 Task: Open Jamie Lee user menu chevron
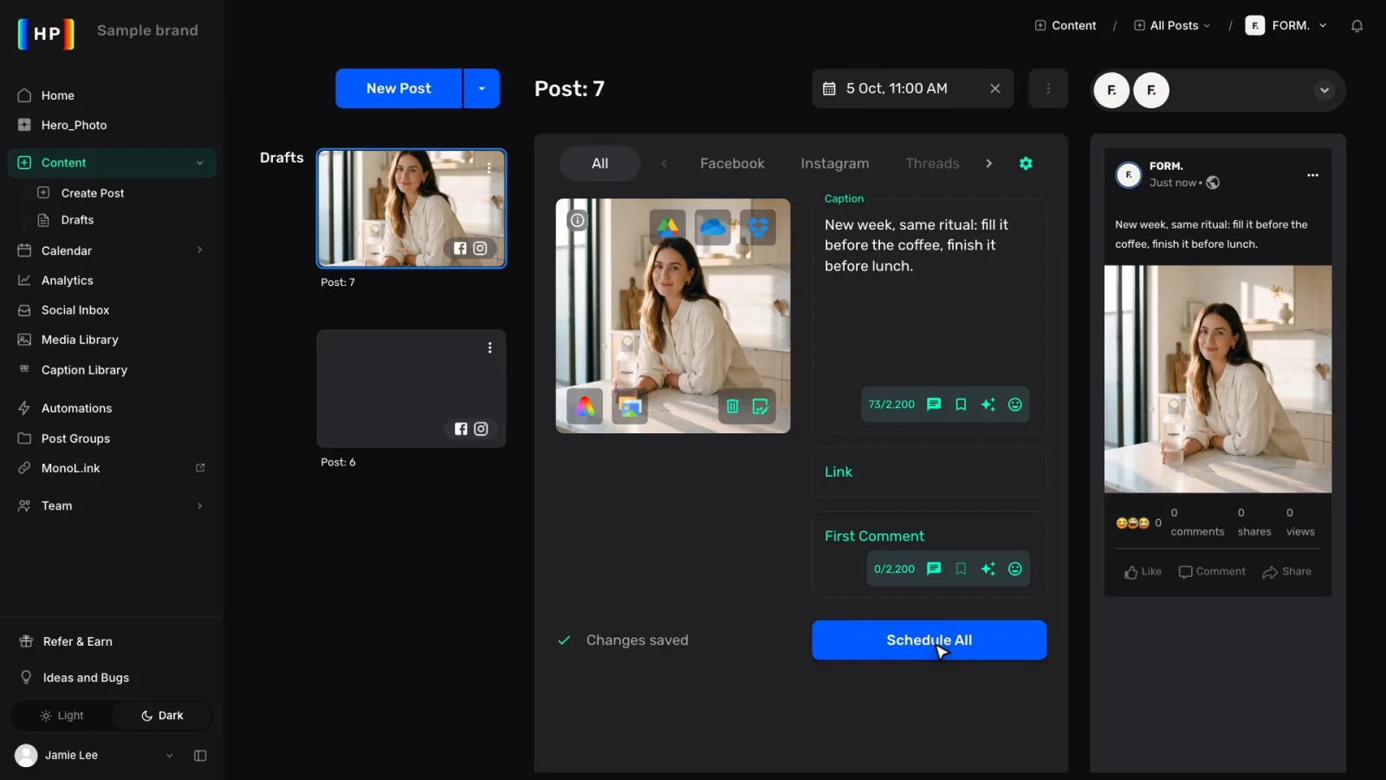[x=170, y=756]
